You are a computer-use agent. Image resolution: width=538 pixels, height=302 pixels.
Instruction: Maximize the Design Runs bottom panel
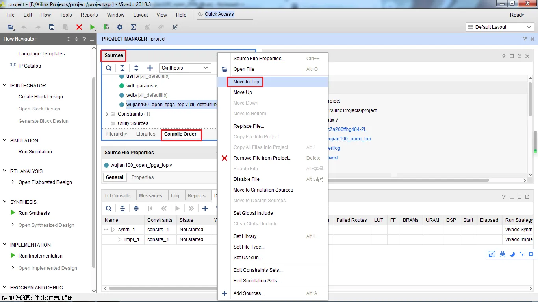[x=519, y=197]
